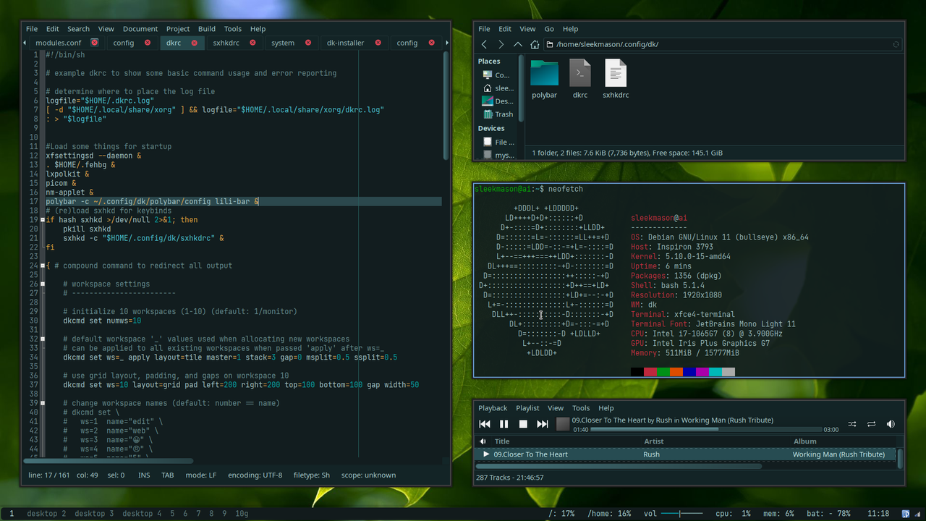The height and width of the screenshot is (521, 926).
Task: Click the battery 78% indicator in polybar
Action: pos(828,514)
